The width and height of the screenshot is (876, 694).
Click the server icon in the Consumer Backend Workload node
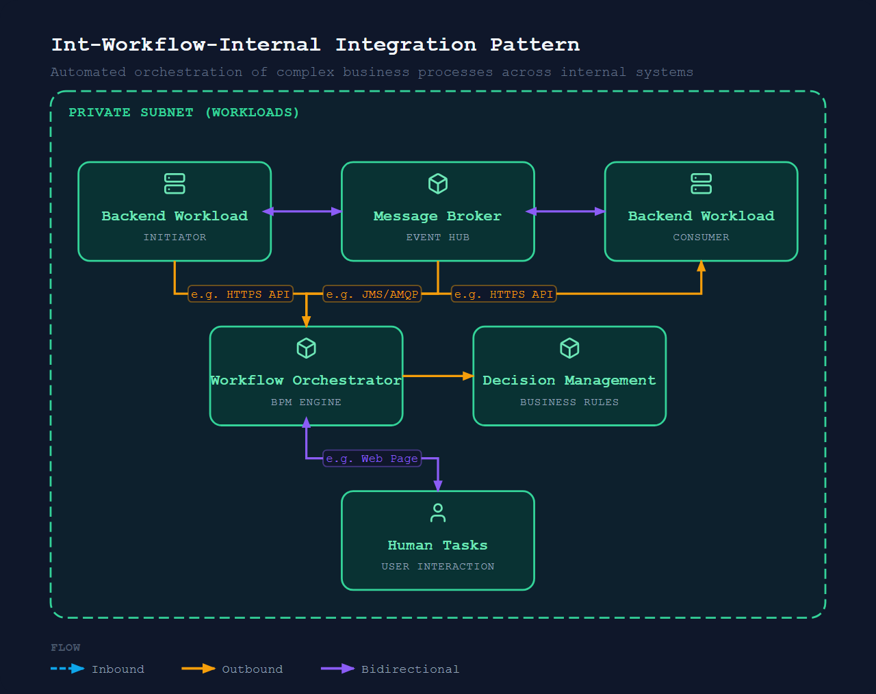(x=701, y=183)
